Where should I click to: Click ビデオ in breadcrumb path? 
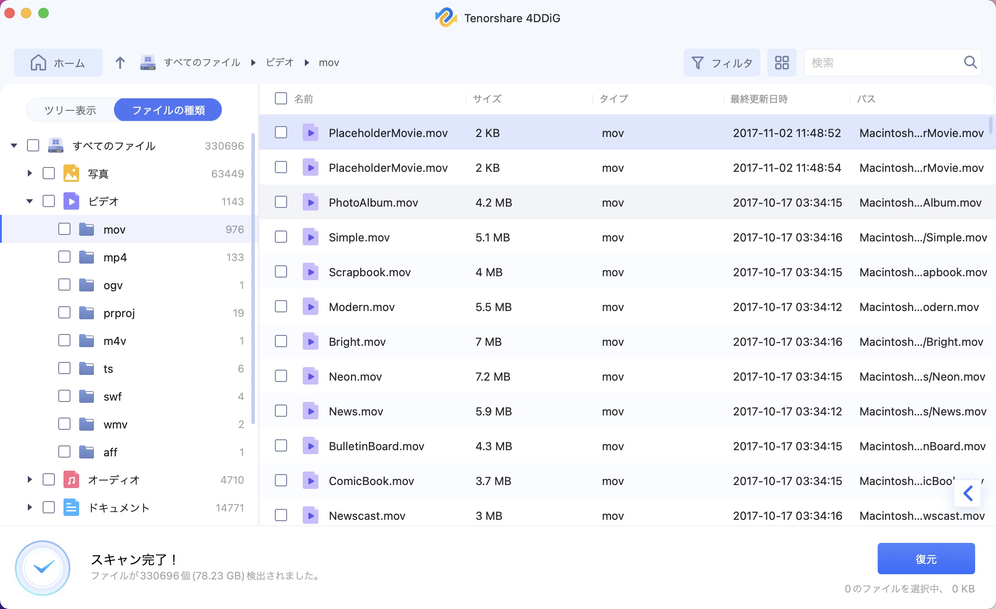coord(280,63)
